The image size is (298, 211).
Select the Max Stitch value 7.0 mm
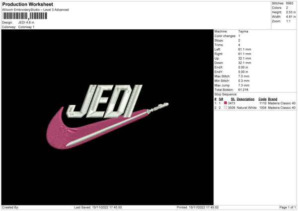tap(244, 76)
